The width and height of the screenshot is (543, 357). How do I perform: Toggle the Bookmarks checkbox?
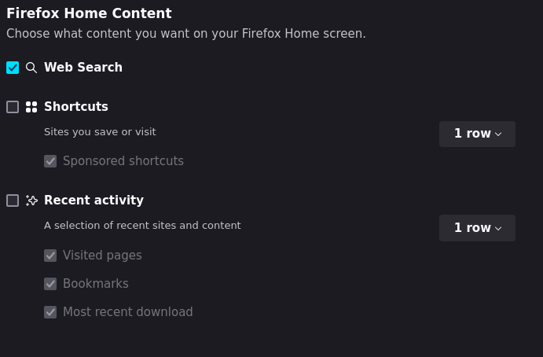click(x=50, y=284)
